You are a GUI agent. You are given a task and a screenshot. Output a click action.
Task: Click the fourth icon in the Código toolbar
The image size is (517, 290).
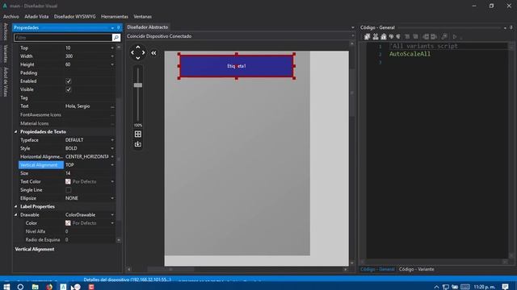point(391,37)
